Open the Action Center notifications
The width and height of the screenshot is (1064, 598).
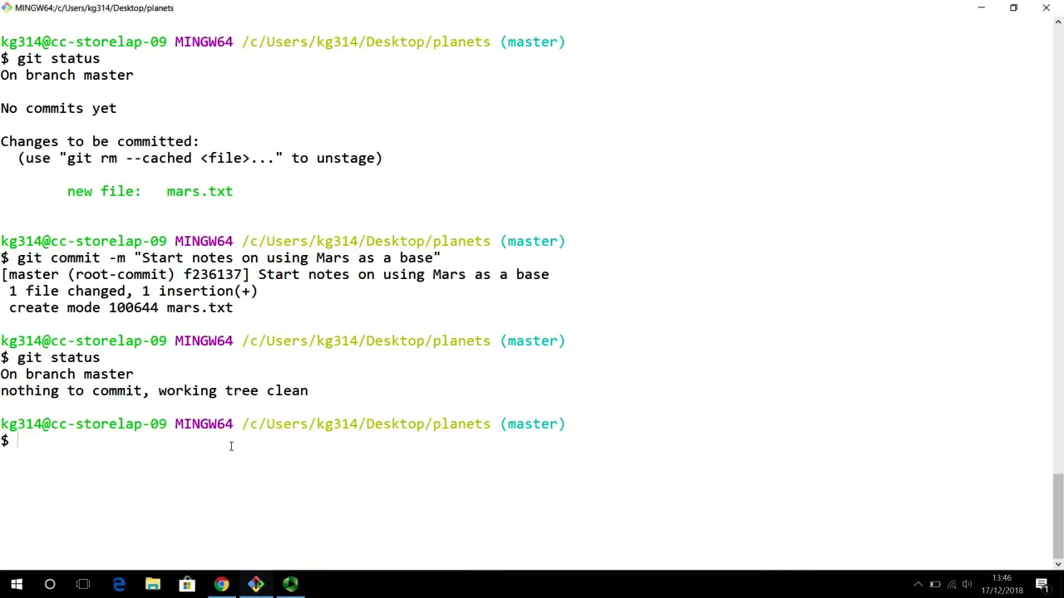point(1042,585)
